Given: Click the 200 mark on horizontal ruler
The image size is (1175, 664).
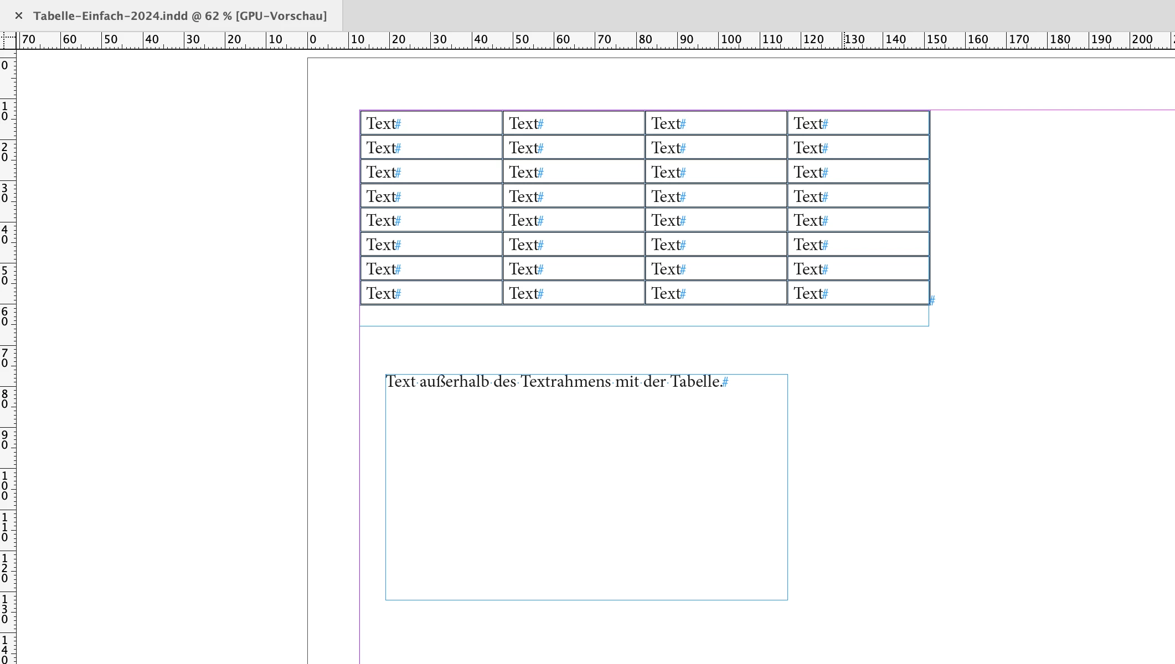Looking at the screenshot, I should 1142,40.
